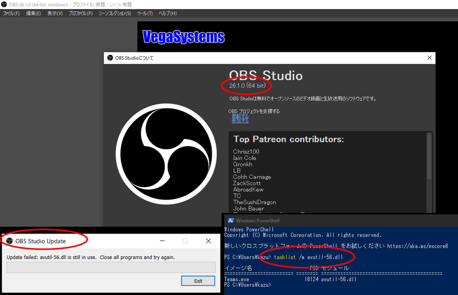The image size is (458, 295).
Task: Select contributor AbroadKew
Action: click(248, 189)
